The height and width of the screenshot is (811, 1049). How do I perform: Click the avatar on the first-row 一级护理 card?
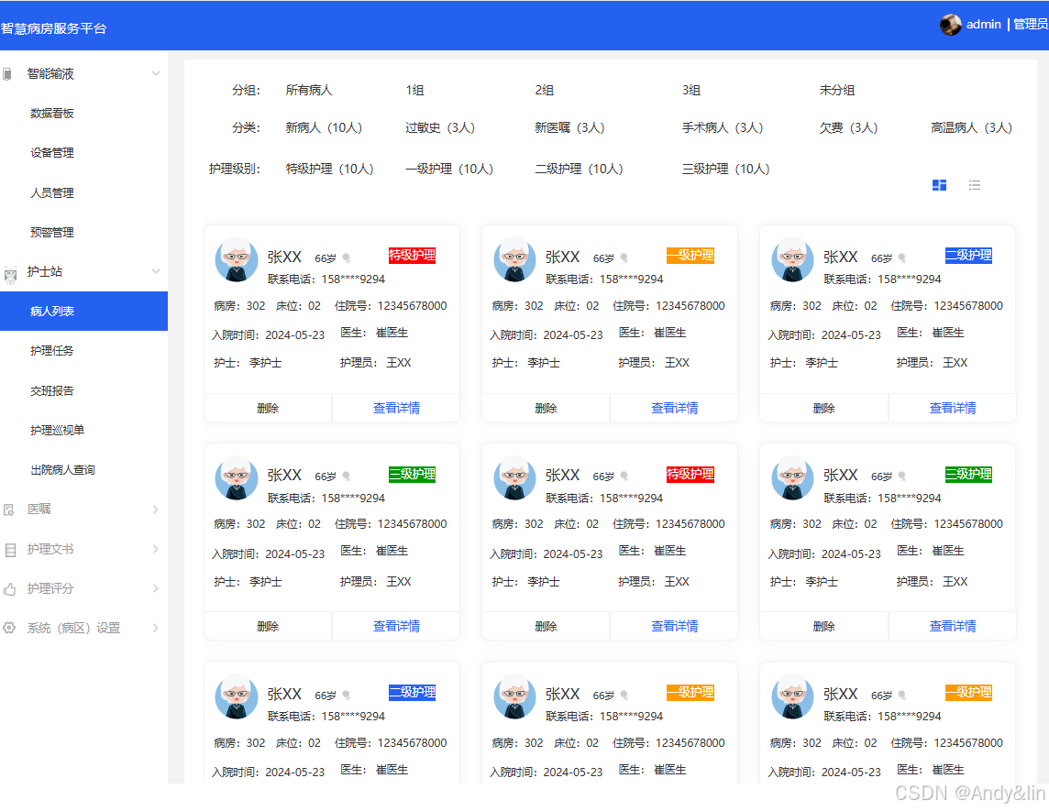click(x=514, y=259)
